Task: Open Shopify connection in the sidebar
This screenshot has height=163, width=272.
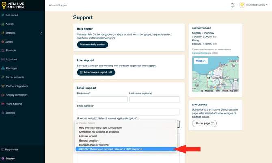Action: click(17, 95)
